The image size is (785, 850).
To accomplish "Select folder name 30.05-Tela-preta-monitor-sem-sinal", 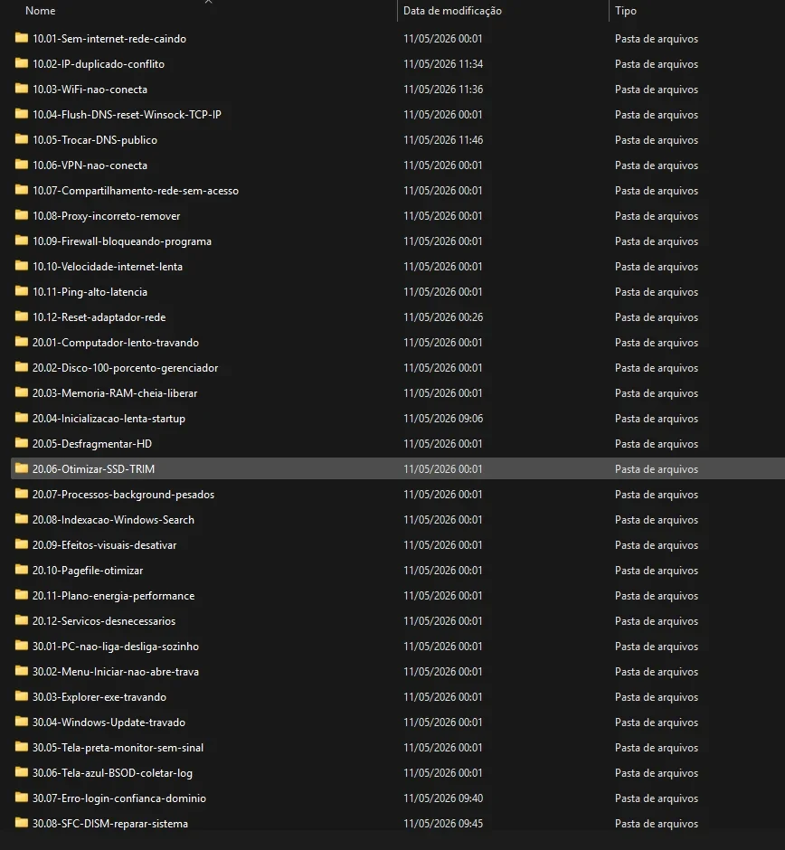I will tap(118, 748).
